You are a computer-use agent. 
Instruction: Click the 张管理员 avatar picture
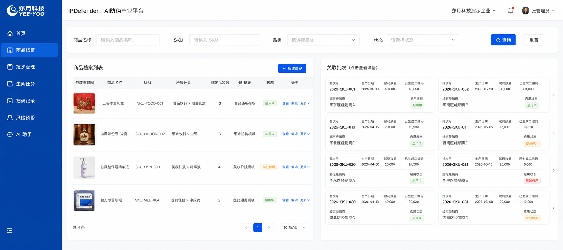click(x=525, y=11)
